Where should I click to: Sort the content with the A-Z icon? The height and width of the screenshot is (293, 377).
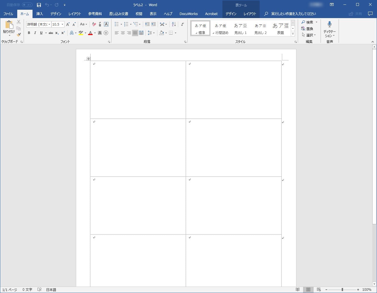[x=174, y=24]
